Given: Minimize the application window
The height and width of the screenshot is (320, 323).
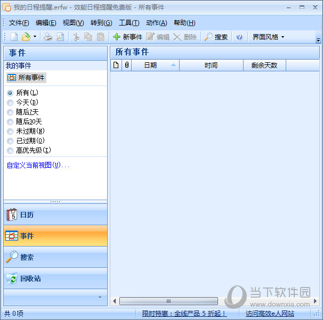Looking at the screenshot, I should [x=288, y=7].
